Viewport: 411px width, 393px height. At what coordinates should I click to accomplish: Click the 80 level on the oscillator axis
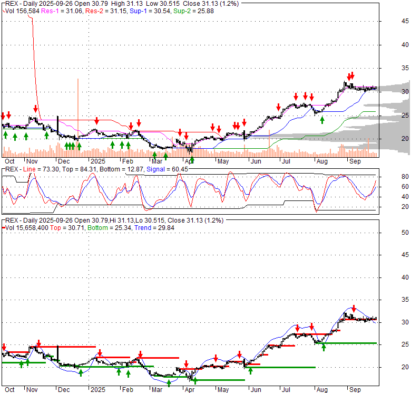tap(405, 177)
